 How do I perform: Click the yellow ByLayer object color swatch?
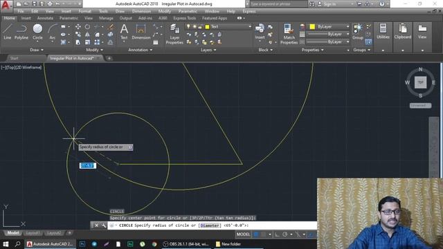tap(312, 26)
